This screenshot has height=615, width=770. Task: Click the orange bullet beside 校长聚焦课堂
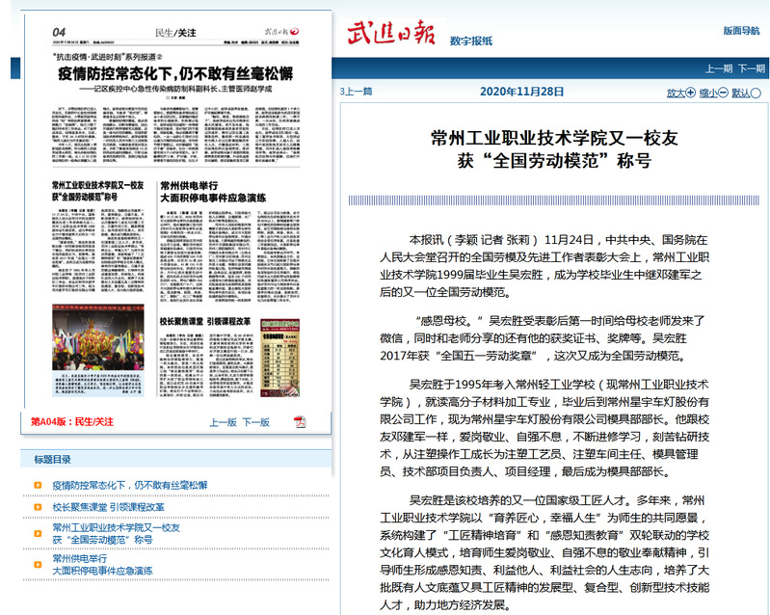tap(38, 507)
